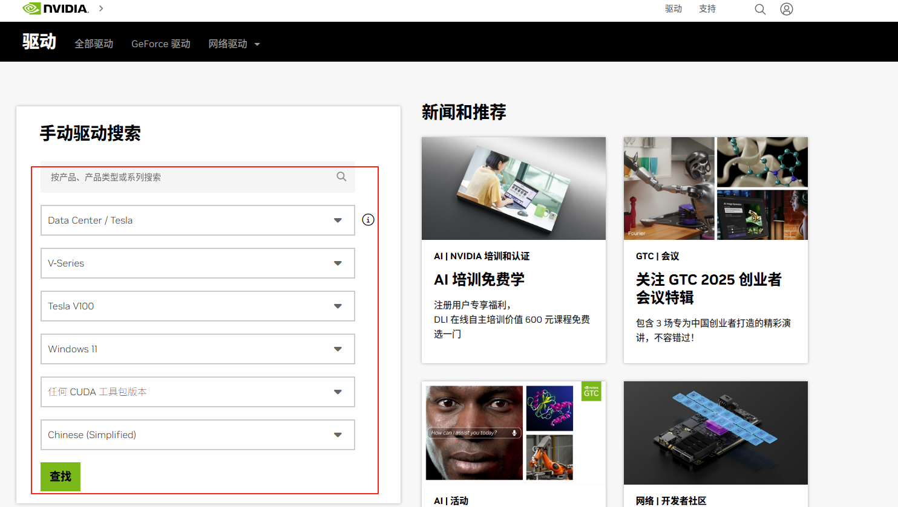Open the Data Center / Tesla dropdown
The height and width of the screenshot is (507, 898).
[x=198, y=221]
